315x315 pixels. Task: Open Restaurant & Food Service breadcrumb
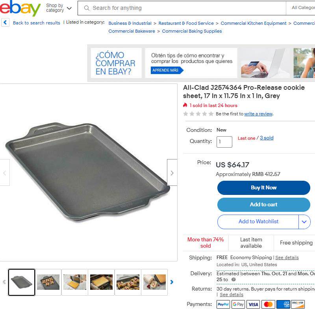tap(186, 23)
